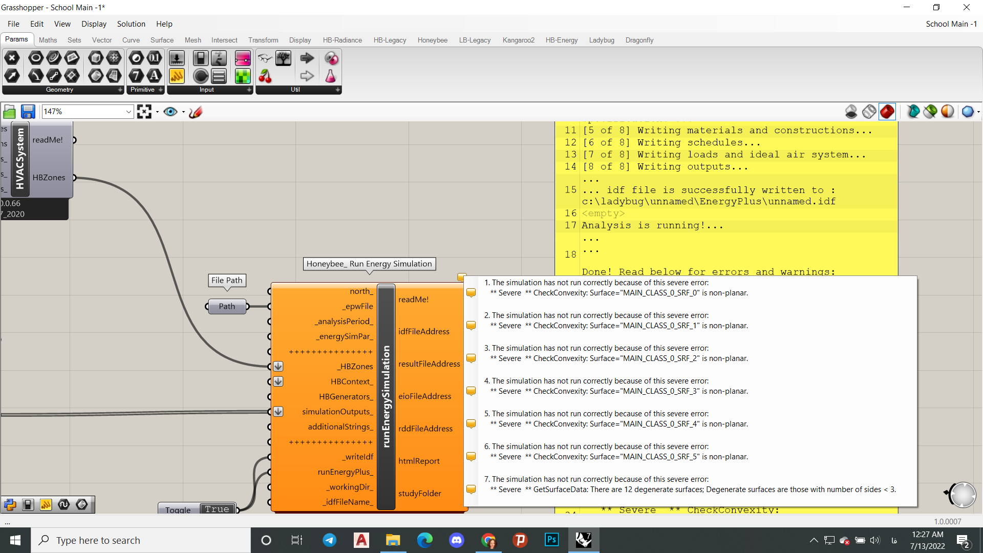Click the _HBZones input on runEnergySimulation
Image resolution: width=983 pixels, height=553 pixels.
355,367
